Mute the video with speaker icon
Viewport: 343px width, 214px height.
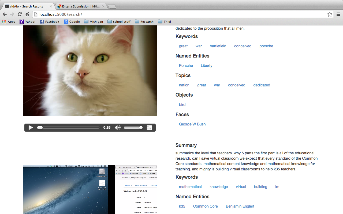[x=117, y=128]
